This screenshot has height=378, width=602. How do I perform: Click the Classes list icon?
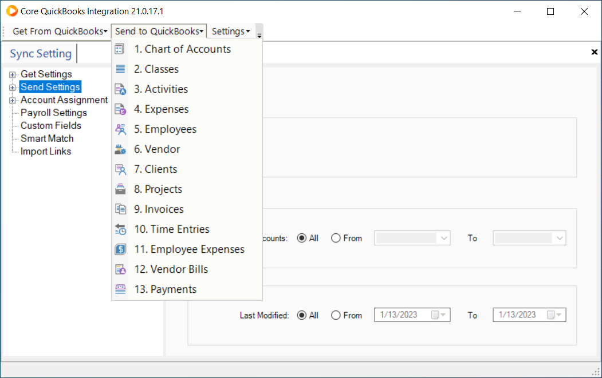(120, 69)
